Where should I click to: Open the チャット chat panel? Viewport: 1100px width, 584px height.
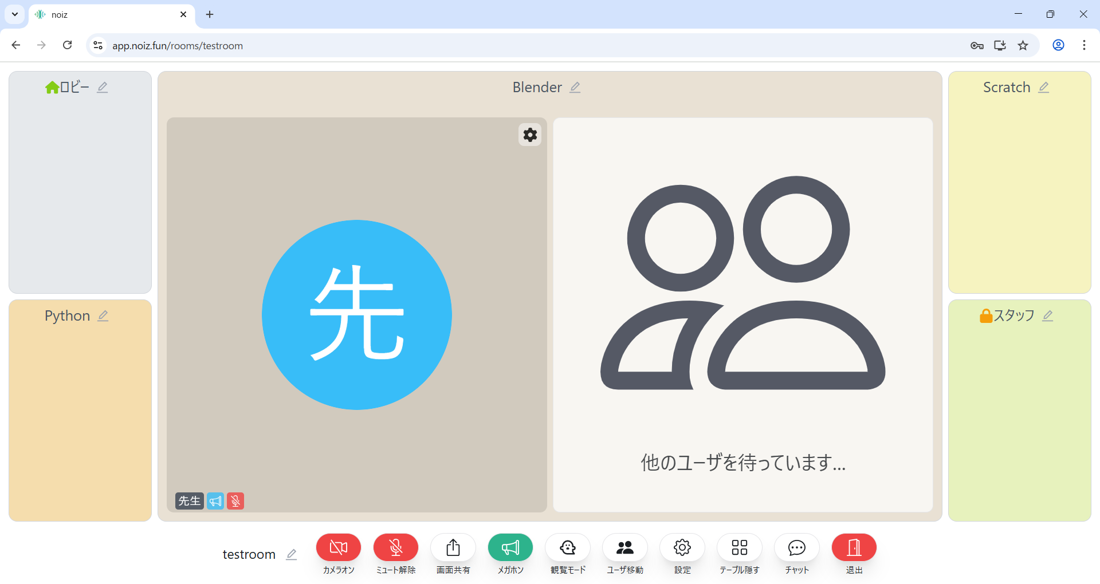(x=796, y=547)
